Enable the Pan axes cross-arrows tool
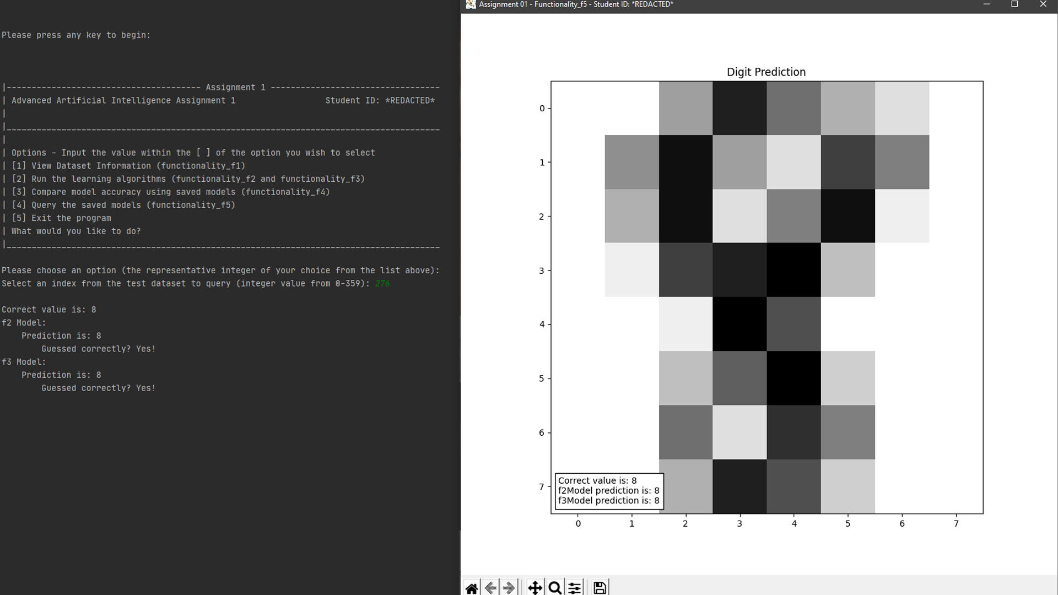The height and width of the screenshot is (595, 1058). (x=535, y=588)
